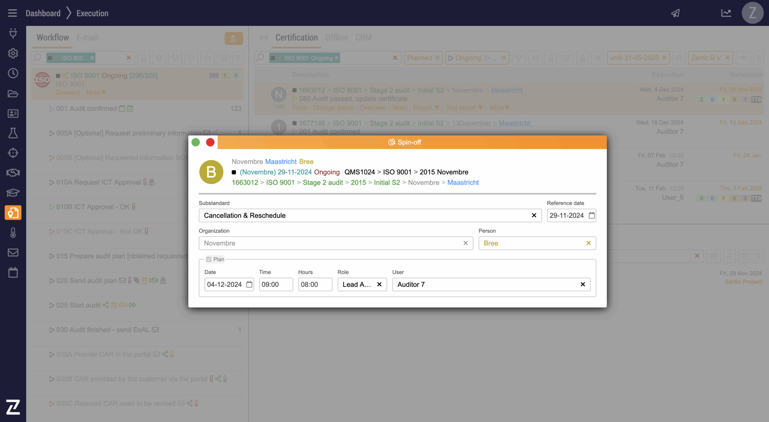Click the graduation cap sidebar icon

click(13, 193)
